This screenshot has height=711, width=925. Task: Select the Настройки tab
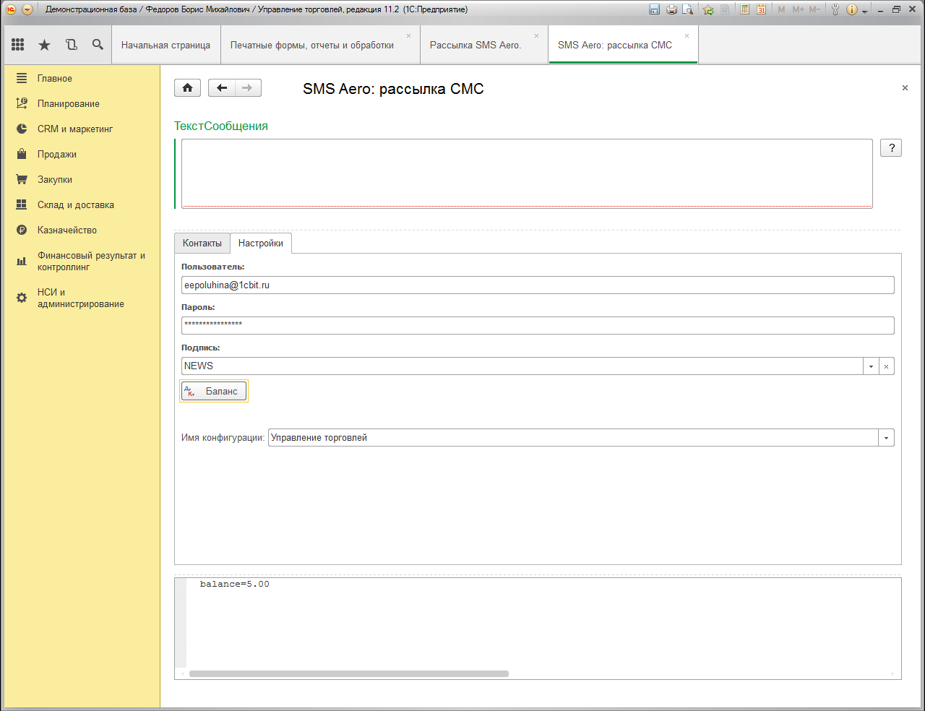point(261,244)
